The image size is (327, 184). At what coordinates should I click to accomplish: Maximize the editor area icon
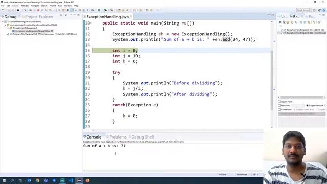272,15
